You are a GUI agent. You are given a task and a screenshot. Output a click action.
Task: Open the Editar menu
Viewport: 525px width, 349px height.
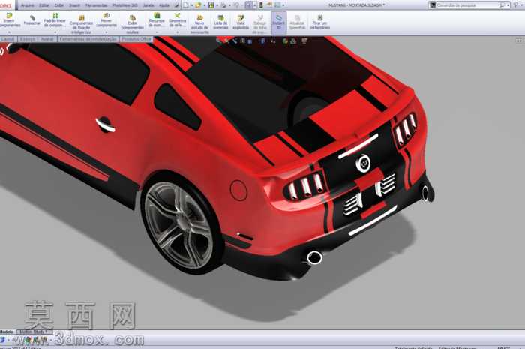click(43, 5)
